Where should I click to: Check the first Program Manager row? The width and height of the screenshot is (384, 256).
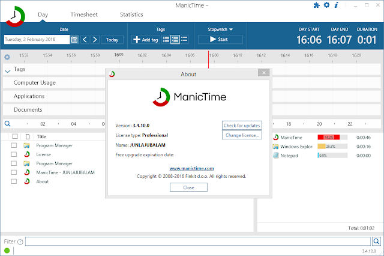click(14, 145)
